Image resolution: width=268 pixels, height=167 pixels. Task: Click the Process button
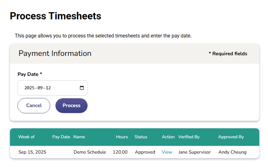click(71, 105)
